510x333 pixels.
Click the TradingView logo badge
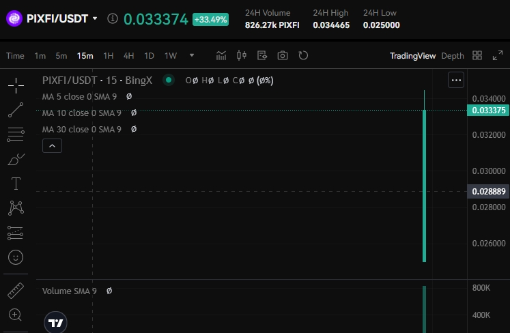[55, 323]
